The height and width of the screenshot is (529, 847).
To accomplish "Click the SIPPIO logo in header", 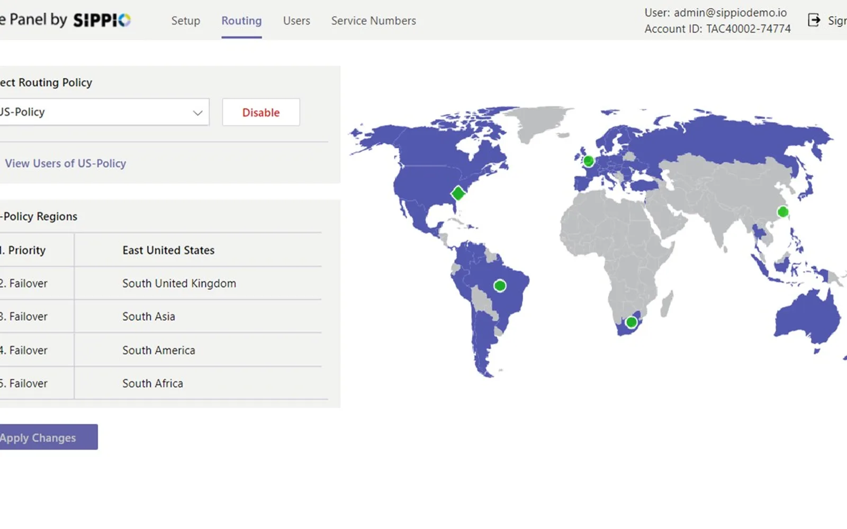I will (x=102, y=20).
